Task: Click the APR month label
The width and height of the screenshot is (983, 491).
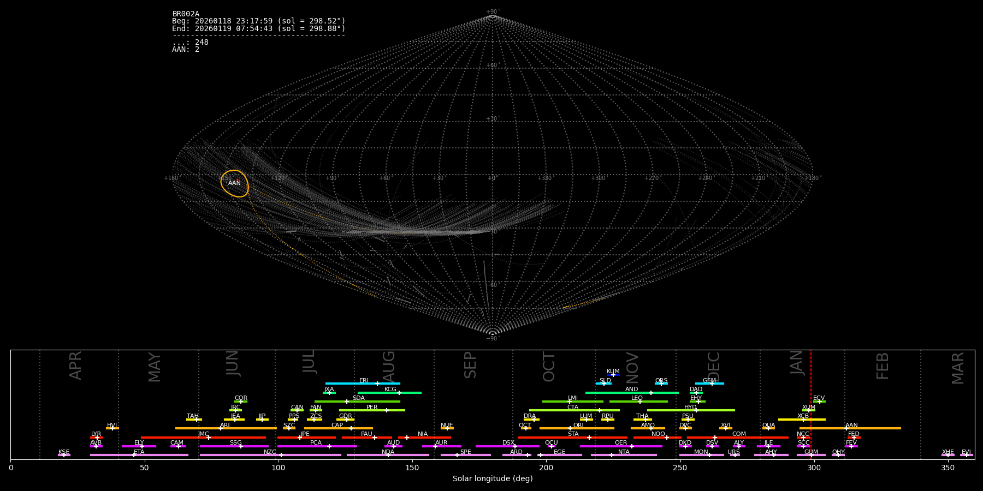Action: [x=75, y=365]
